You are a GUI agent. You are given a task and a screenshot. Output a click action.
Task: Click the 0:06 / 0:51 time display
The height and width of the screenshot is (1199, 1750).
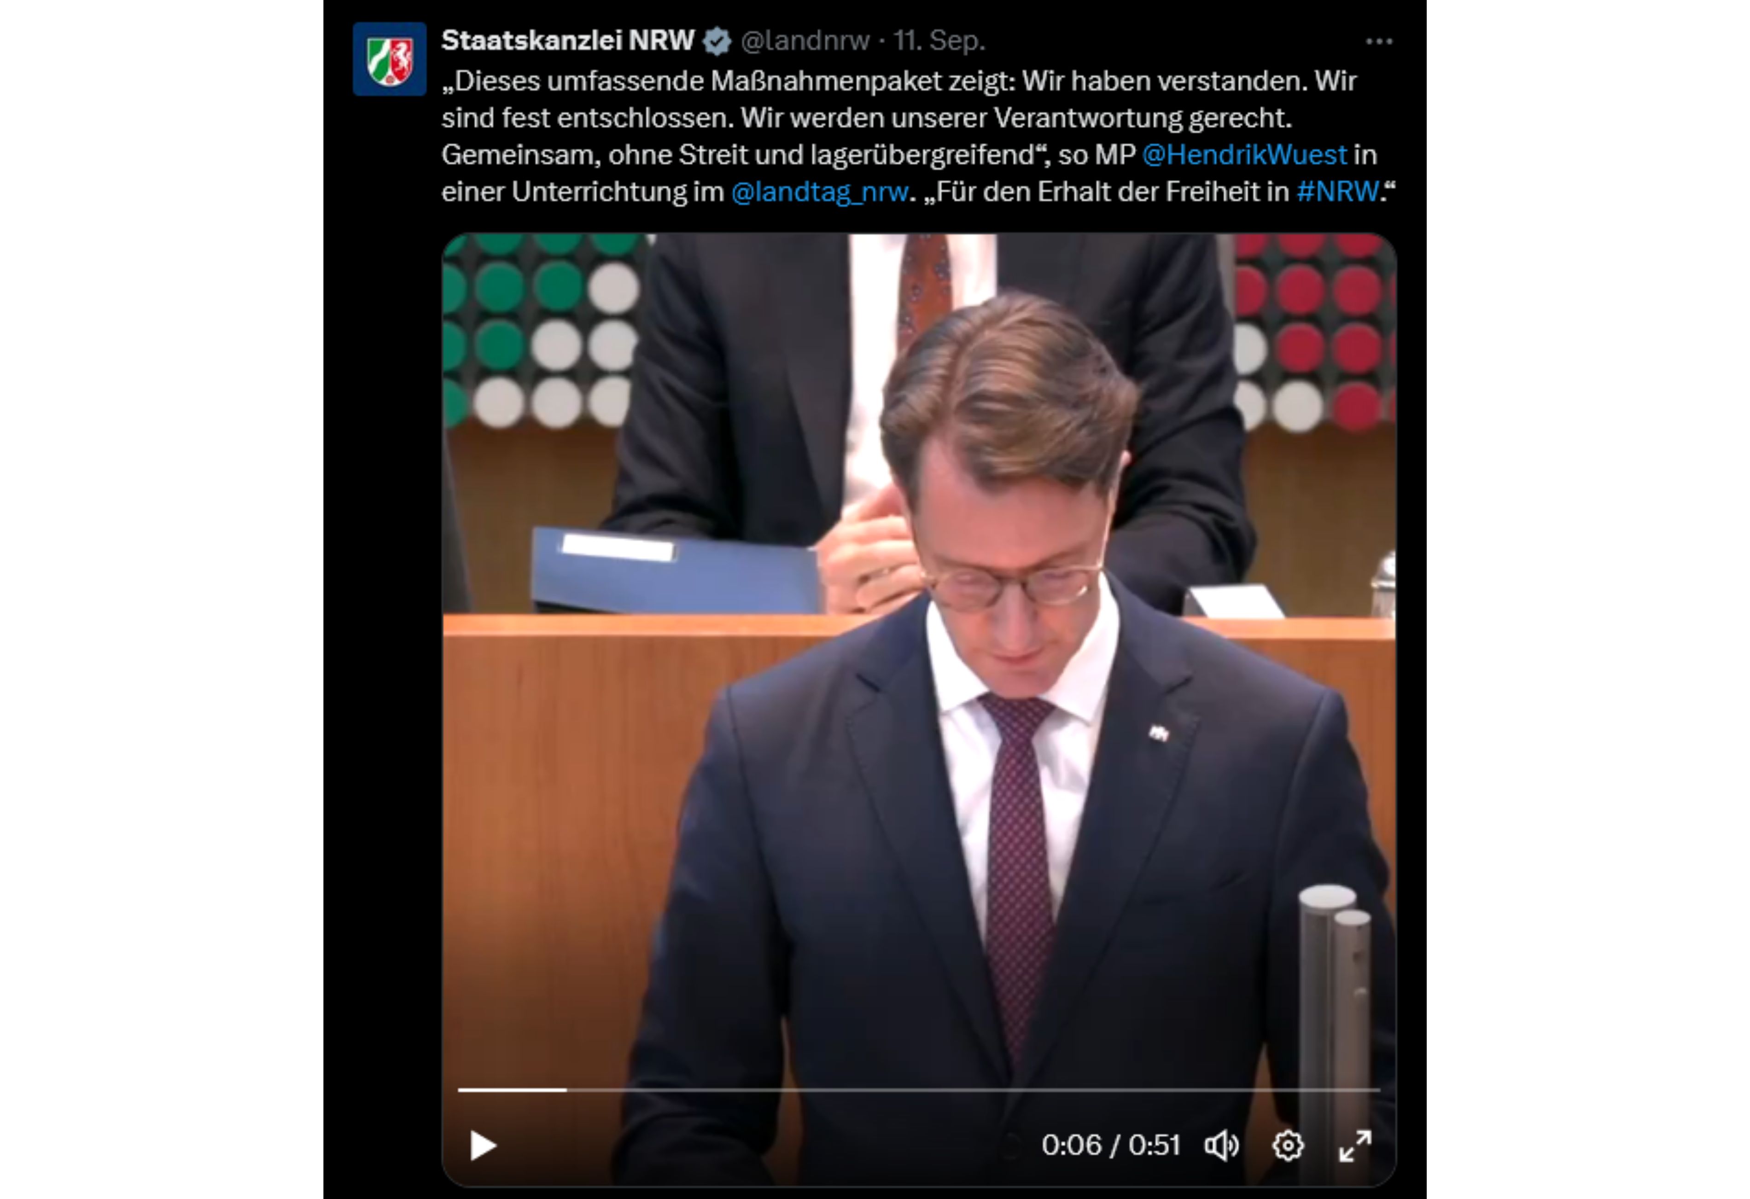click(x=1111, y=1146)
